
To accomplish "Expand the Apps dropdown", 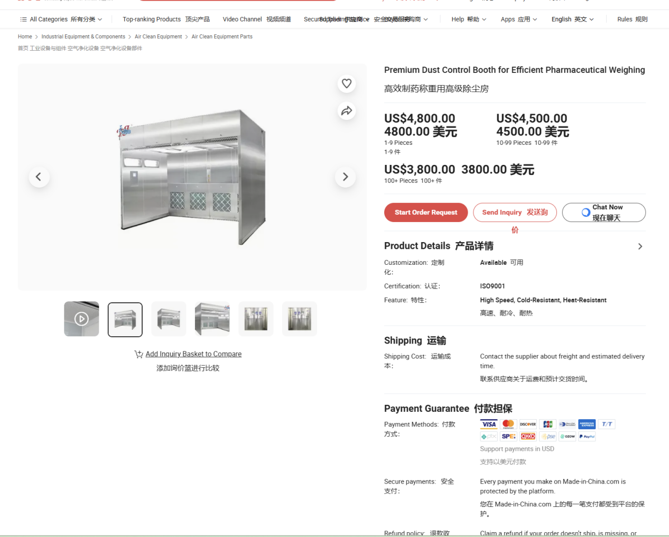I will (518, 19).
